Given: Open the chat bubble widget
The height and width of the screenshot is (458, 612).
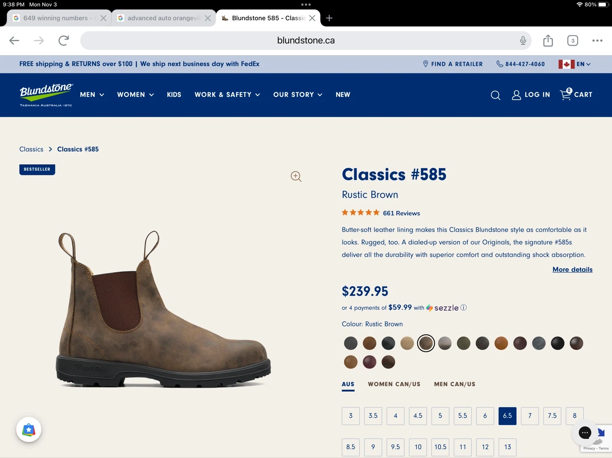Looking at the screenshot, I should (x=585, y=433).
